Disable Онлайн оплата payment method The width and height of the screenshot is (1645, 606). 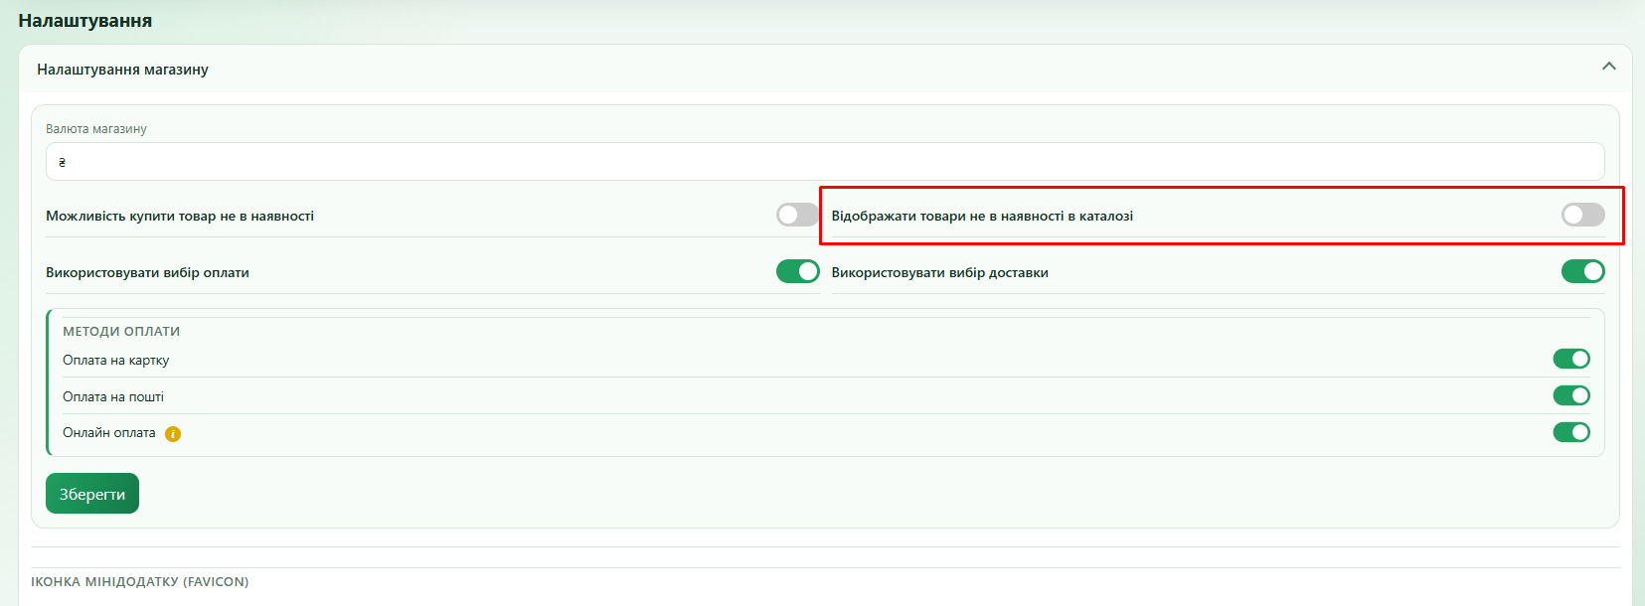click(x=1571, y=432)
